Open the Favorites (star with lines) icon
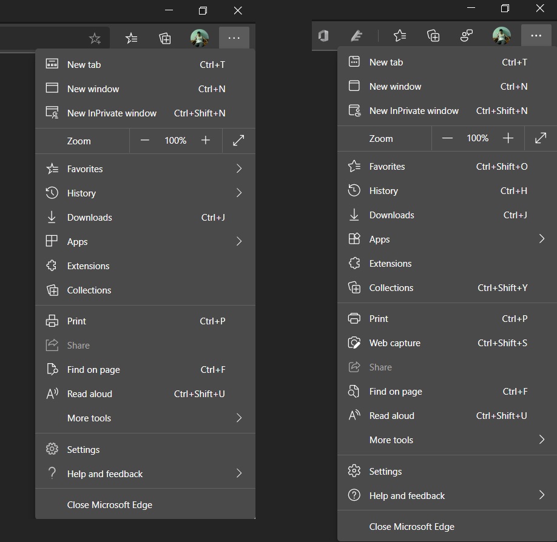 131,38
